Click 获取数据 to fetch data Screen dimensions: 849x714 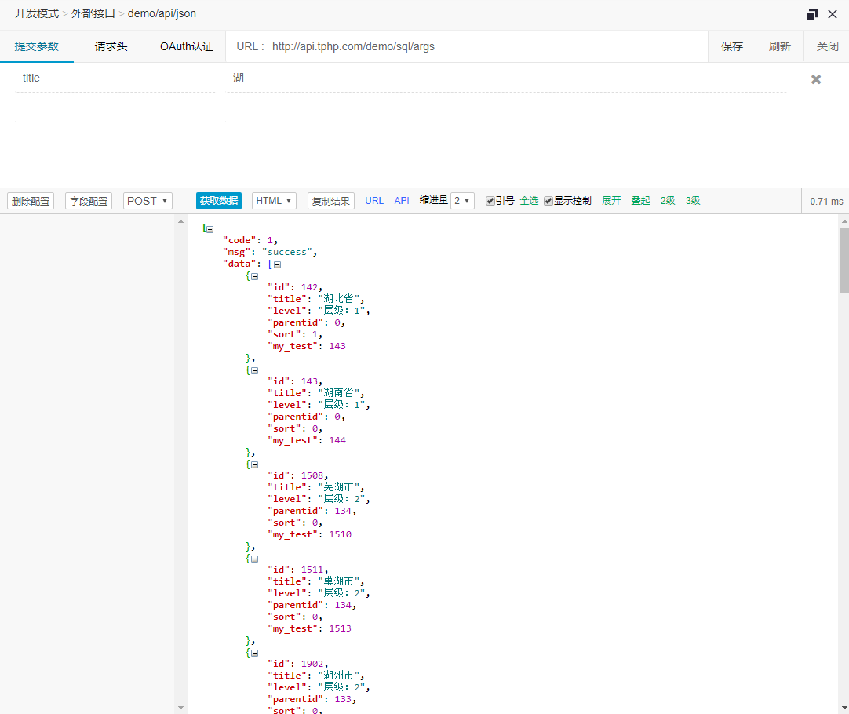219,201
